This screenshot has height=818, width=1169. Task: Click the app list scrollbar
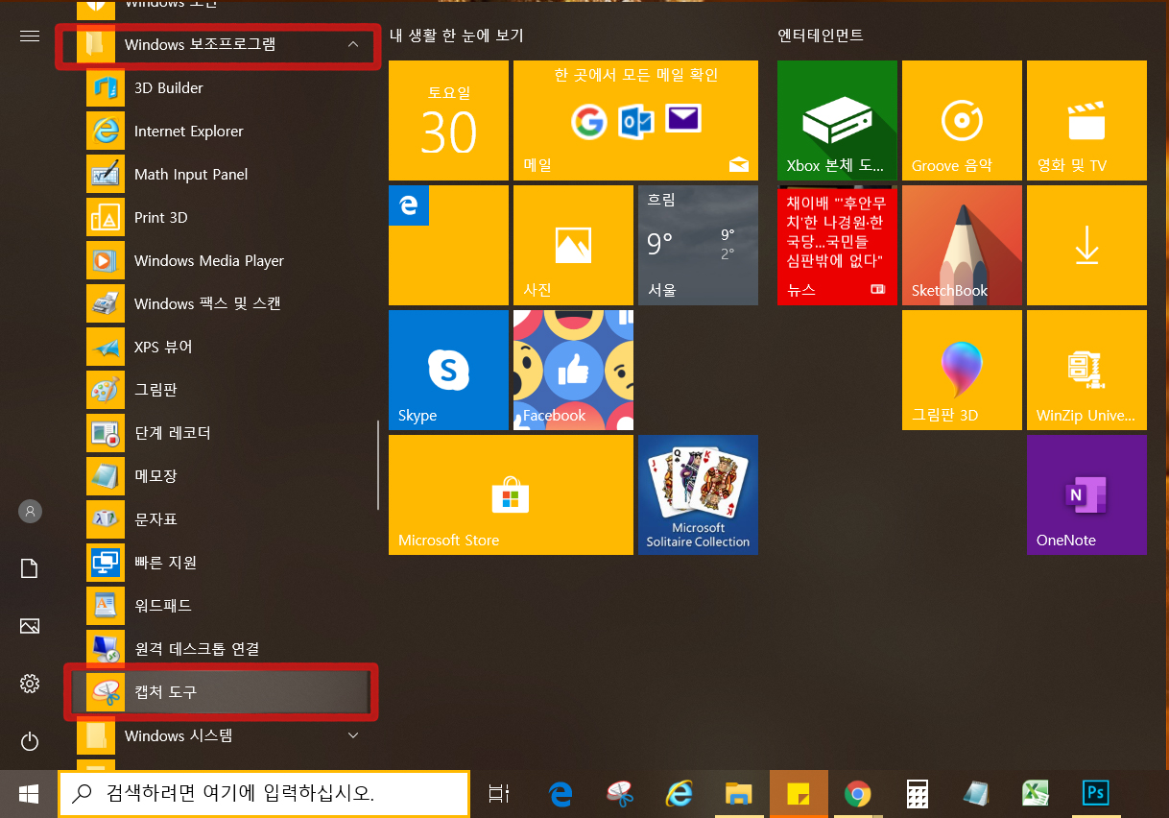[378, 465]
